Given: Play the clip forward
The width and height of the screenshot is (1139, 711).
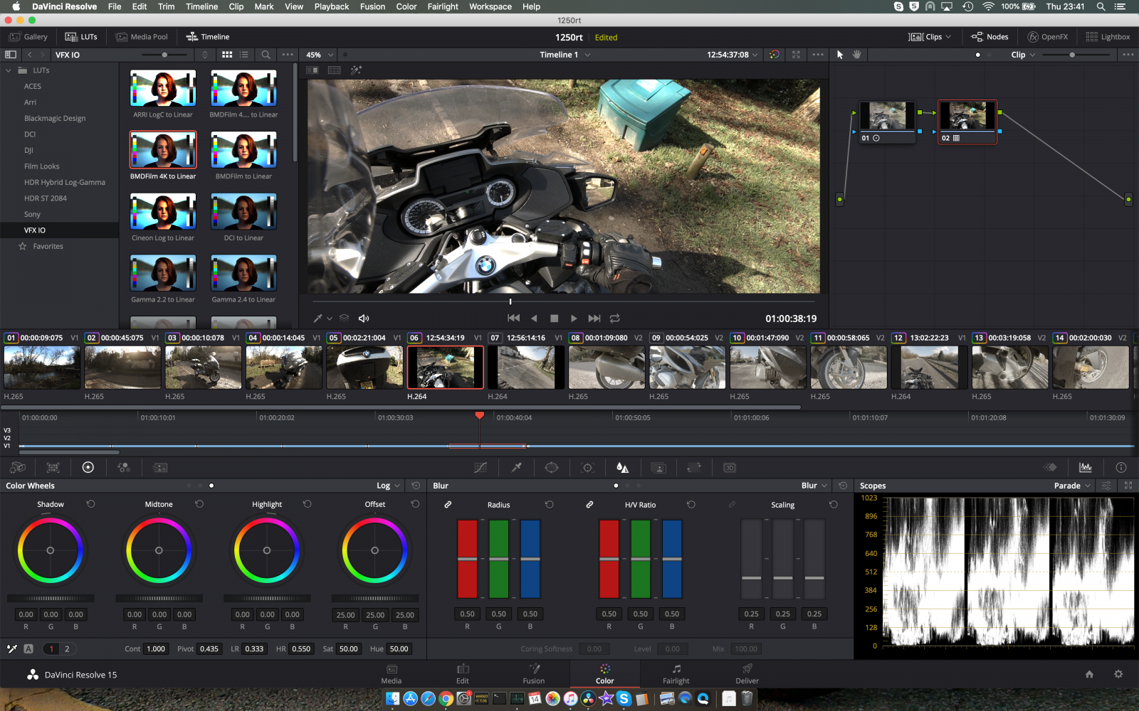Looking at the screenshot, I should (574, 319).
